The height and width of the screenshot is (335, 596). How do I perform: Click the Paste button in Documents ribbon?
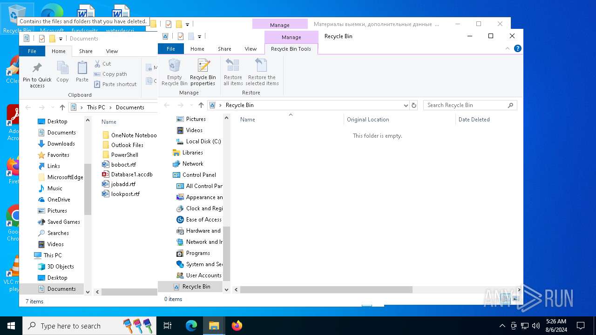(82, 72)
